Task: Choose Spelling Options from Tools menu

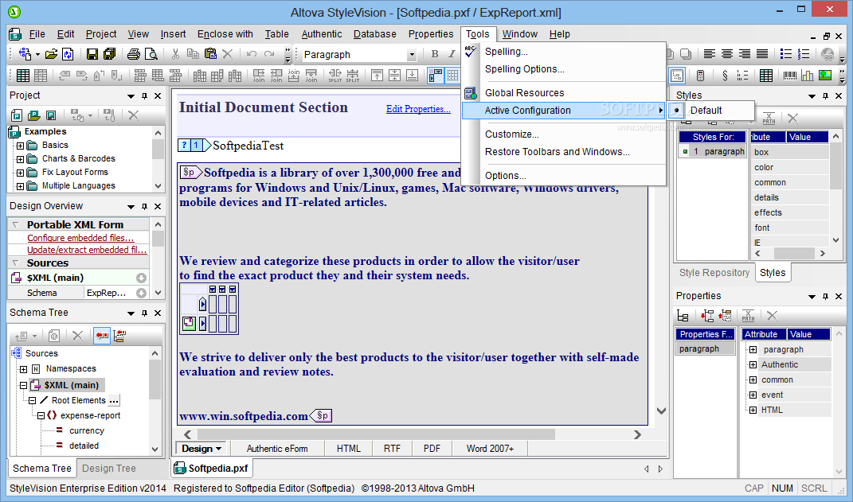Action: (x=524, y=69)
